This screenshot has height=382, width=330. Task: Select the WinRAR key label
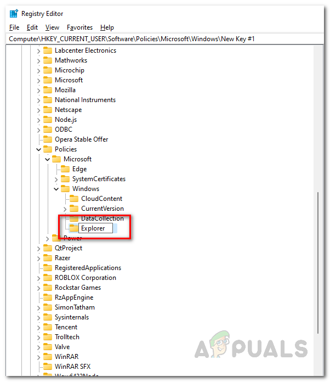click(67, 357)
